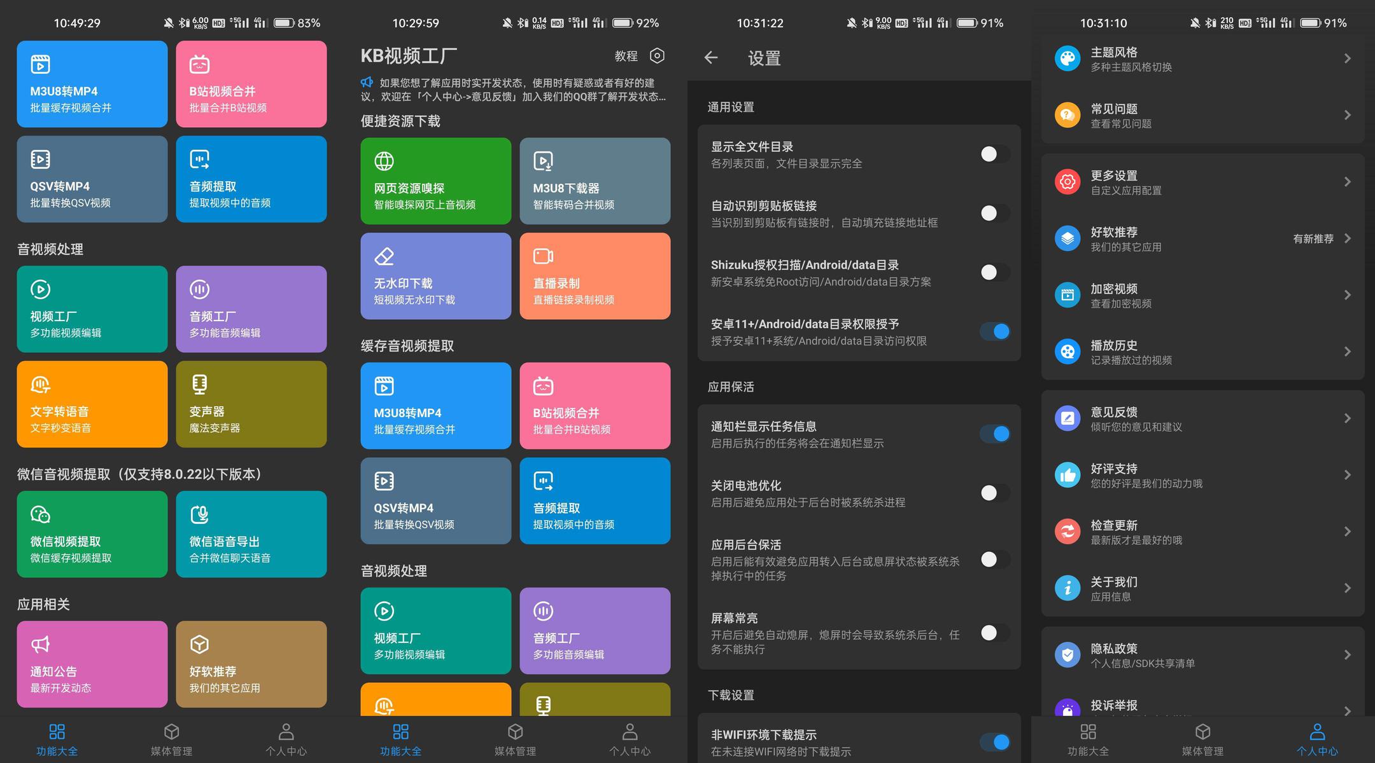The width and height of the screenshot is (1375, 763).
Task: Switch to 媒体管理 tab in second screen
Action: [x=515, y=739]
